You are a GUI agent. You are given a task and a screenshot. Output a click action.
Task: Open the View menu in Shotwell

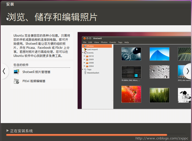pos(96,42)
